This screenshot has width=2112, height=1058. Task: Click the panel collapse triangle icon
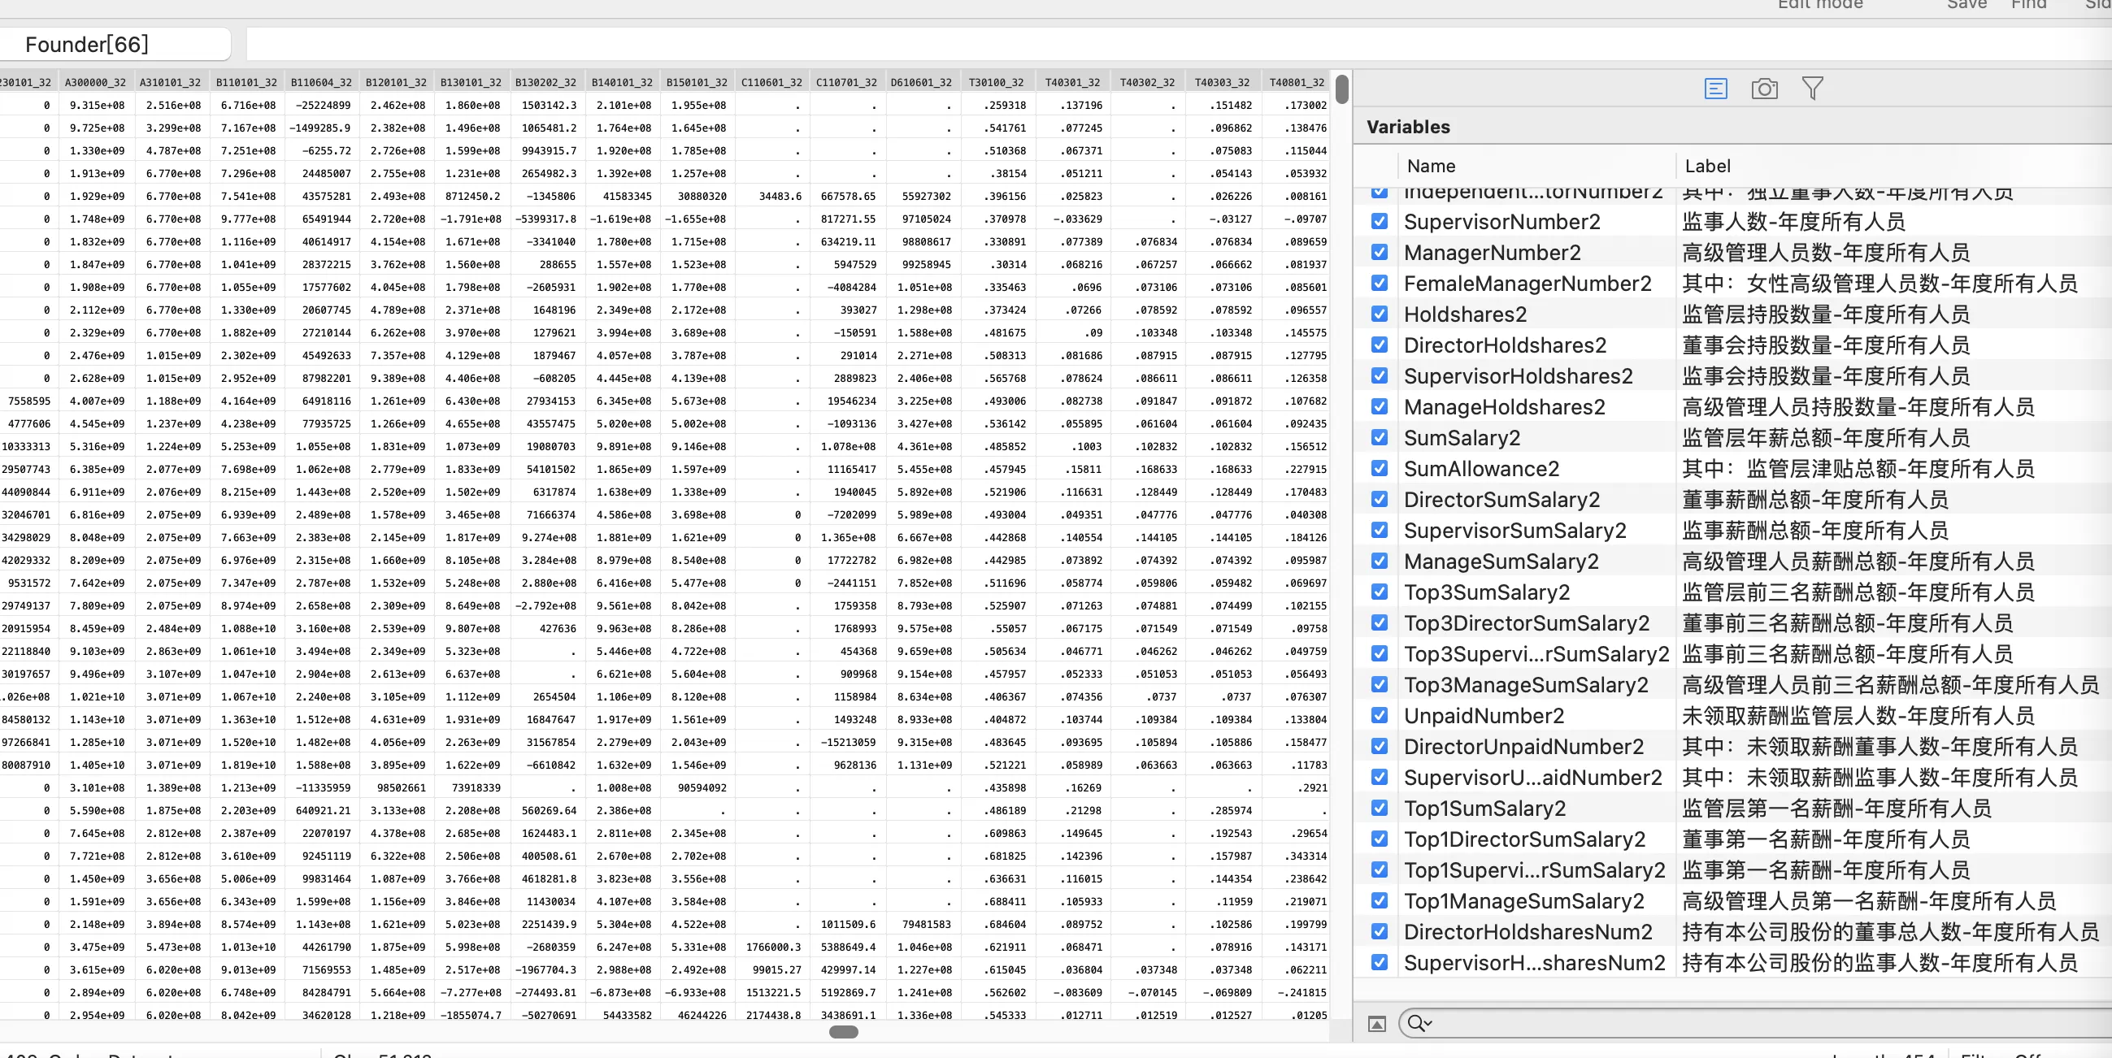[x=1377, y=1024]
